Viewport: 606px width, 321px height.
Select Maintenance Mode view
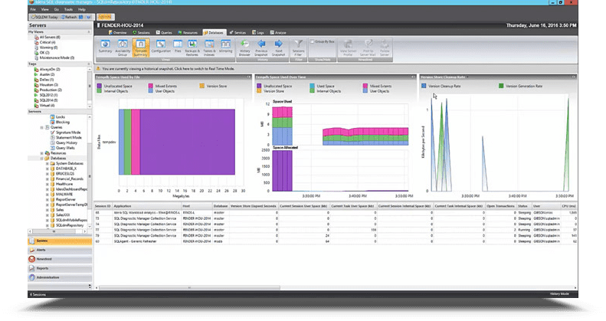[x=57, y=57]
